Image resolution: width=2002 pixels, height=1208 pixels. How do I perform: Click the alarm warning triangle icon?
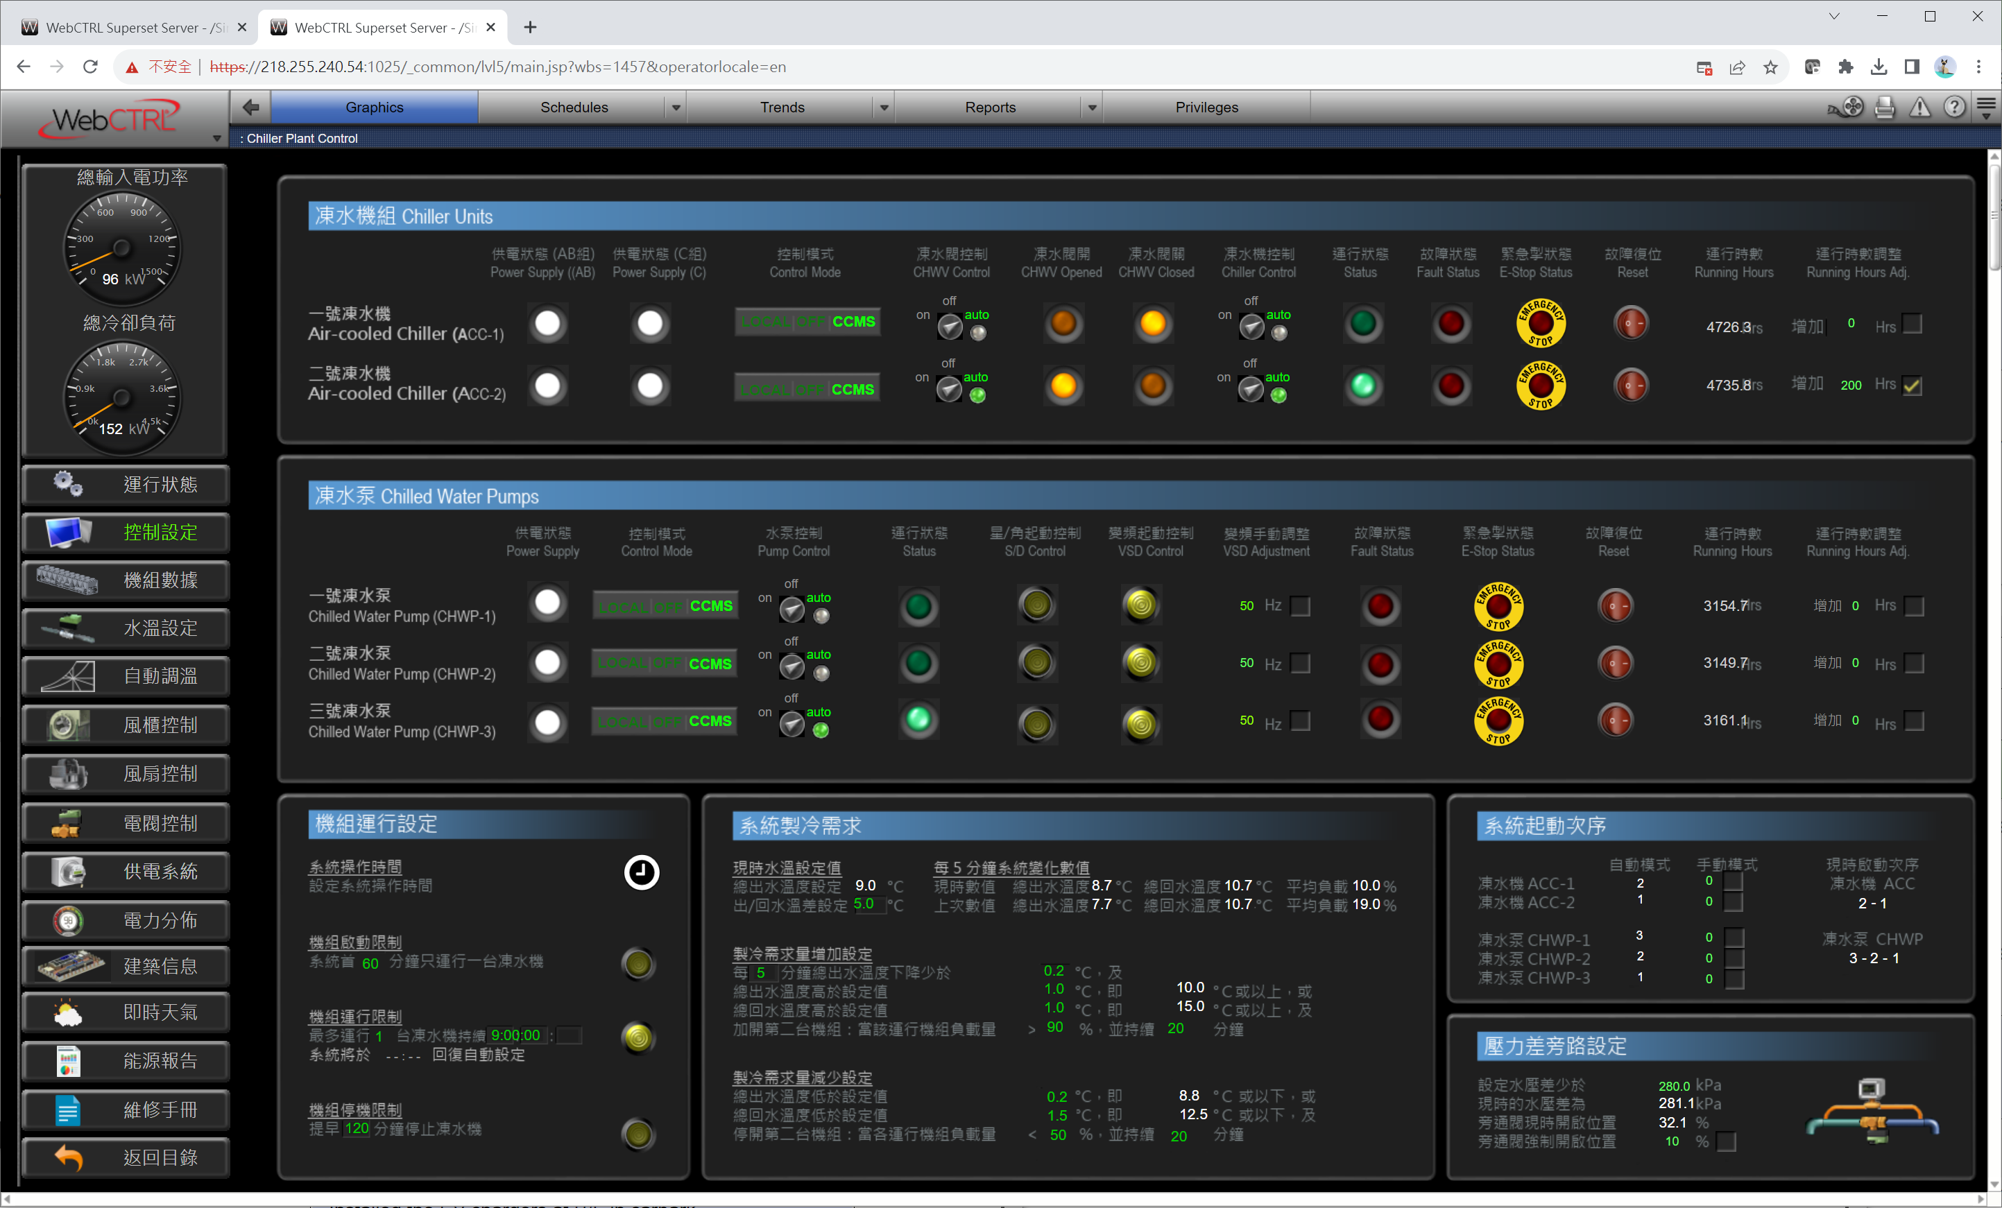pos(1919,107)
